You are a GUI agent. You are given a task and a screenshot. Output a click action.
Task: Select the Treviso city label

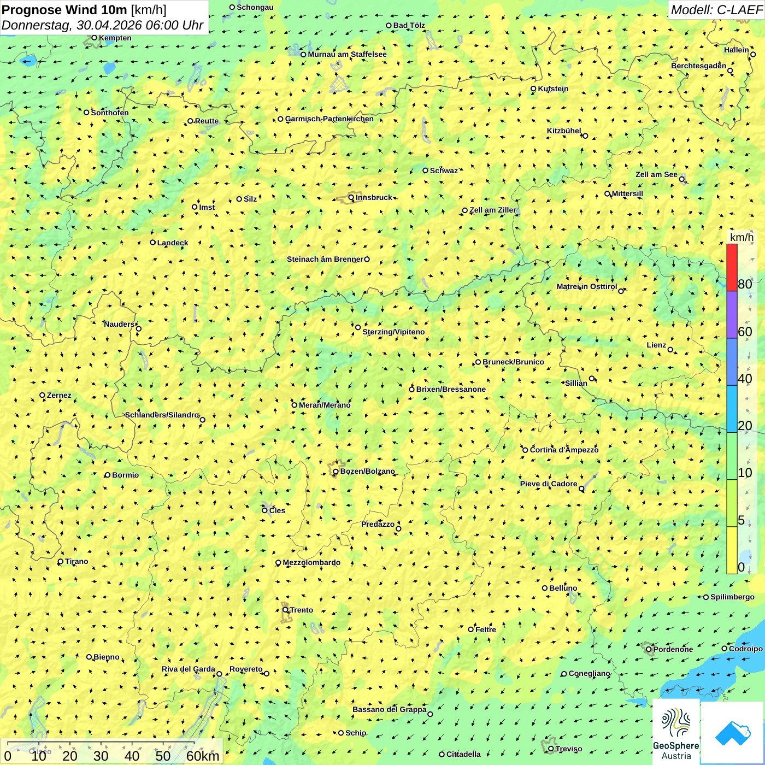tap(568, 749)
